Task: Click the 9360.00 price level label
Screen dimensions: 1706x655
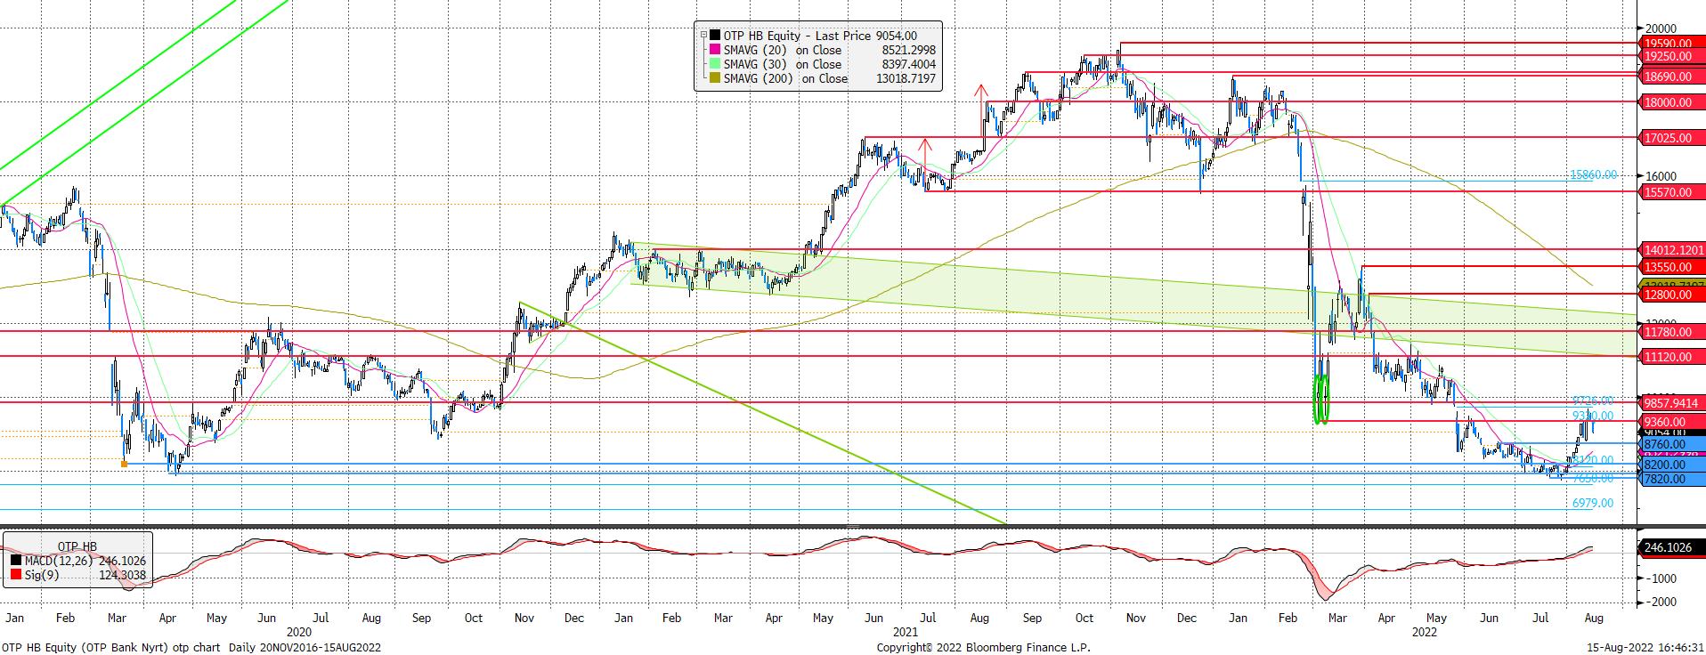Action: click(x=1671, y=422)
